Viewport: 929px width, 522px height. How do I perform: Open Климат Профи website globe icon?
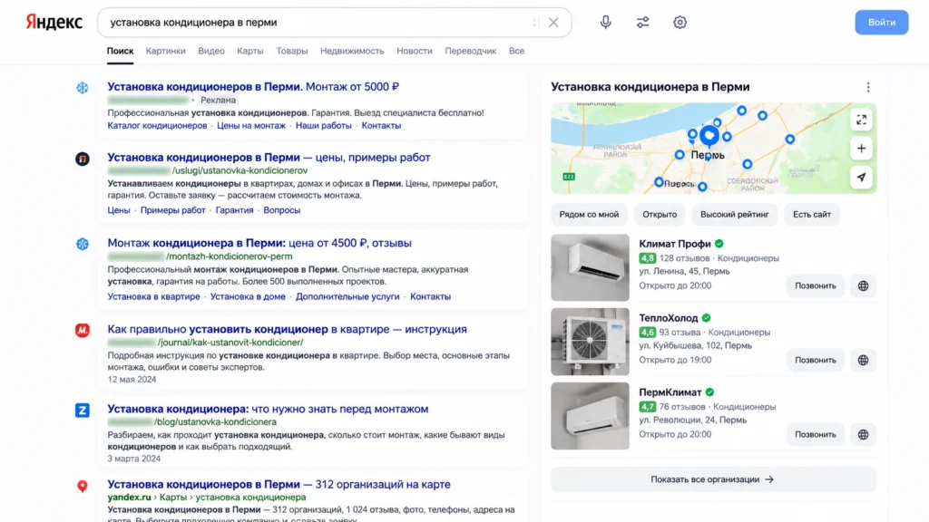coord(864,285)
